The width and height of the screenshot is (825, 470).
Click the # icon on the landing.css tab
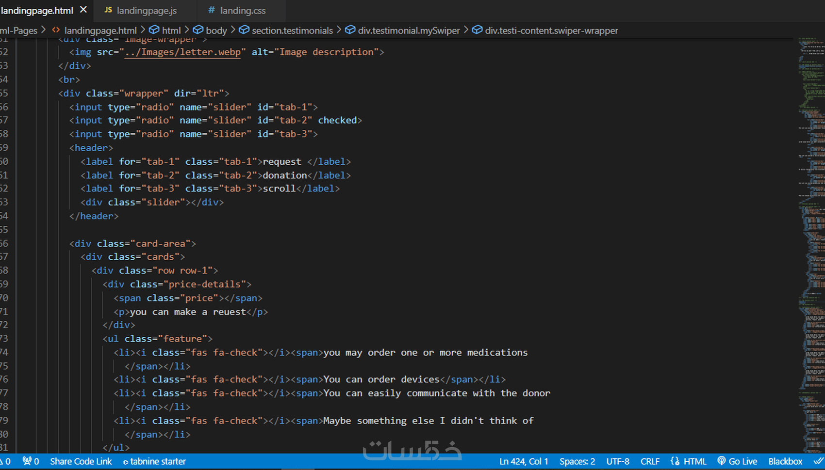point(211,10)
